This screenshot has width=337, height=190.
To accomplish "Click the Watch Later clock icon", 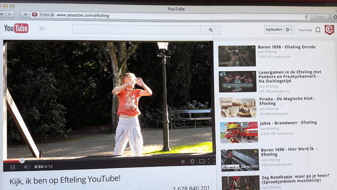I will (183, 162).
